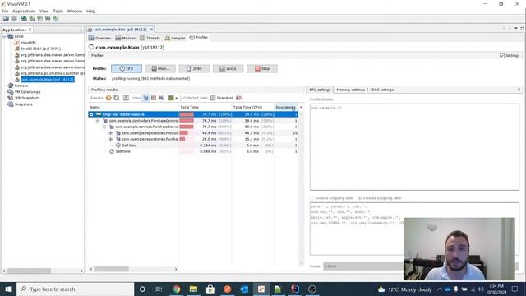
Task: Expand the repositories.Purchase call node
Action: tap(111, 139)
